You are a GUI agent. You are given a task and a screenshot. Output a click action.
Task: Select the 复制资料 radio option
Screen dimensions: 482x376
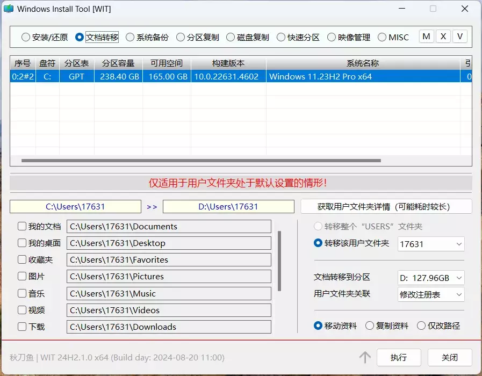coord(370,326)
